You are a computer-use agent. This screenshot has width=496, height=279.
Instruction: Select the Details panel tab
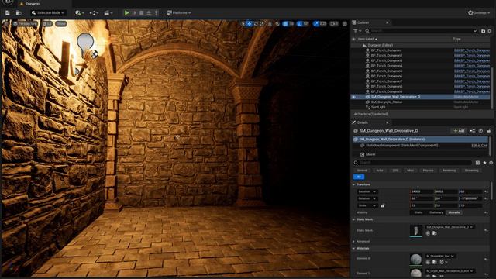[x=363, y=122]
